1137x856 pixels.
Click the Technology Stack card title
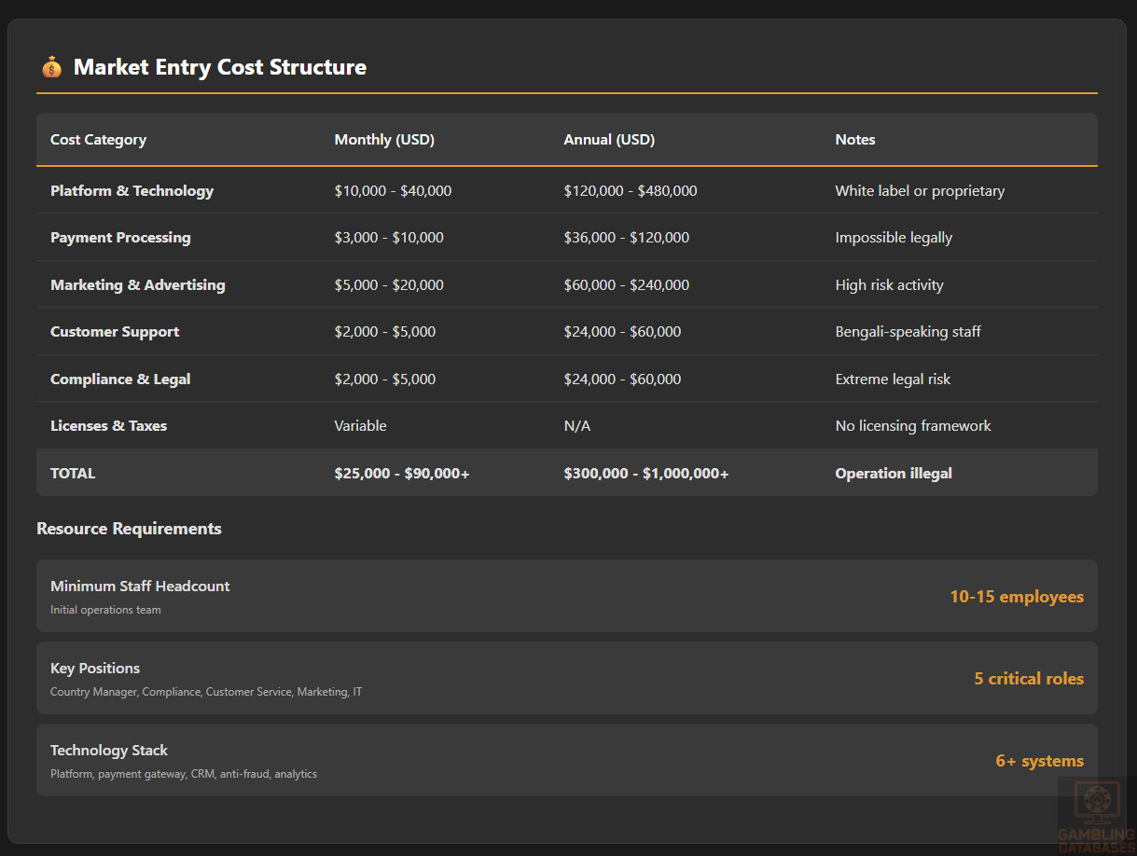click(x=109, y=751)
